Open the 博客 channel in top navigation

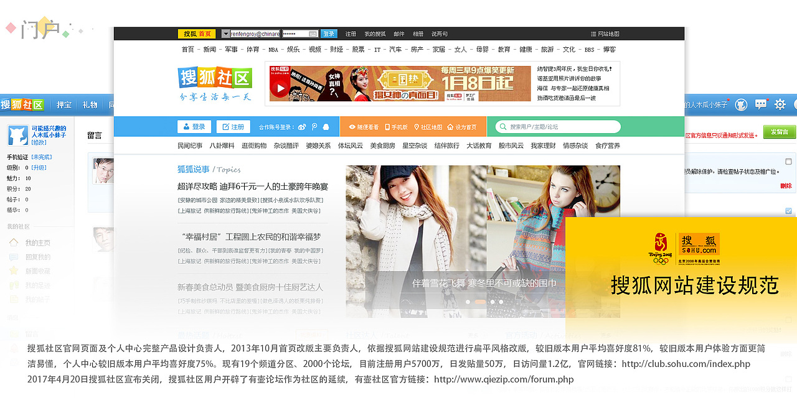click(x=609, y=49)
